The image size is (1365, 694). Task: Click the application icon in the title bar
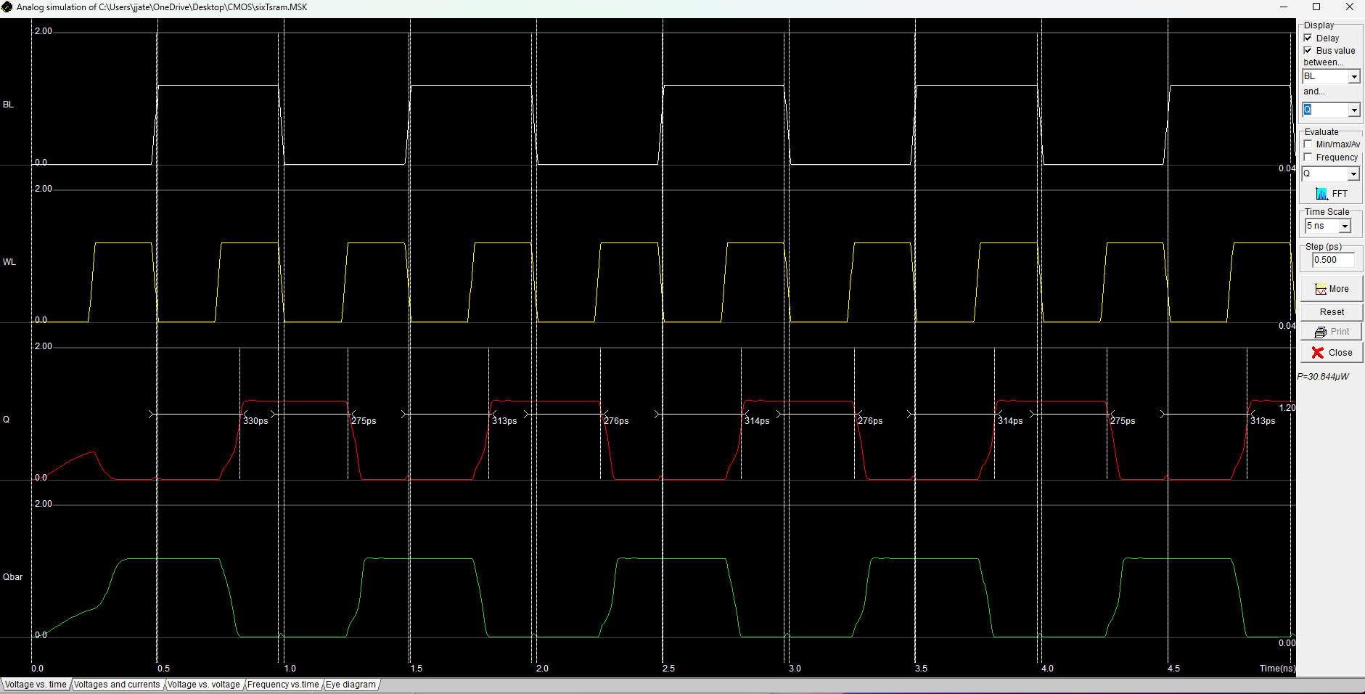pyautogui.click(x=7, y=7)
